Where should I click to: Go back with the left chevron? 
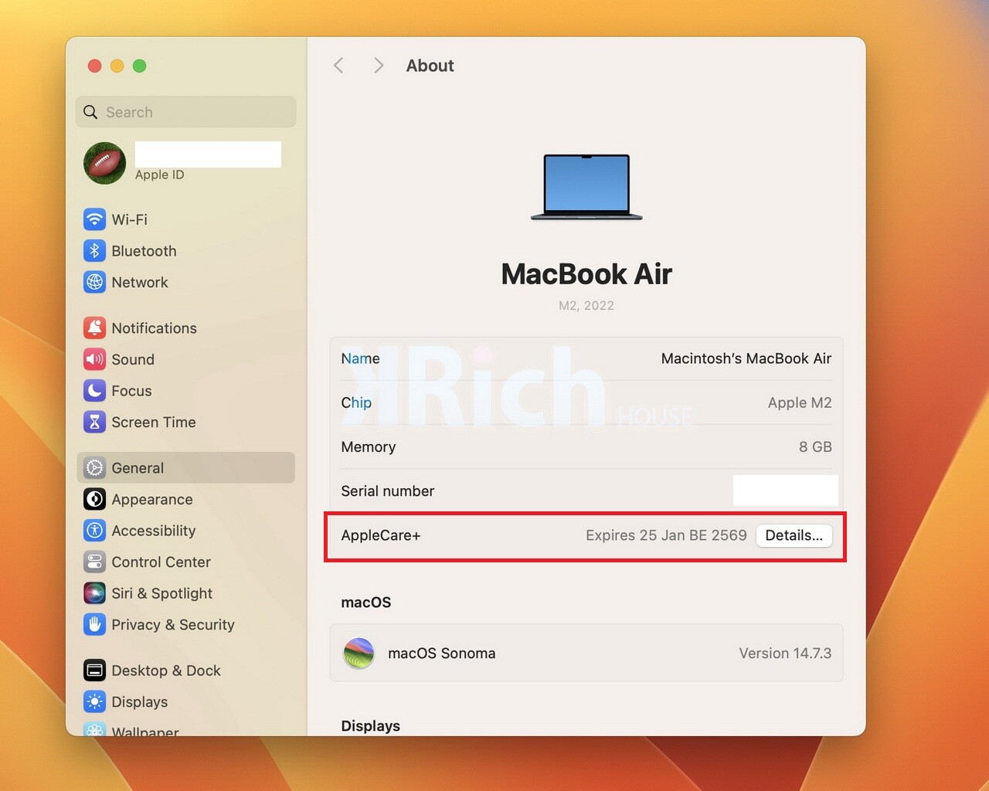(338, 66)
